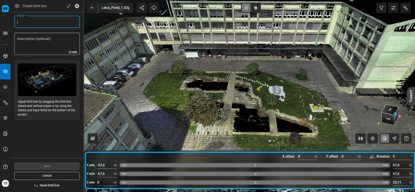
Task: Click the Create limit box panel title
Action: click(34, 6)
